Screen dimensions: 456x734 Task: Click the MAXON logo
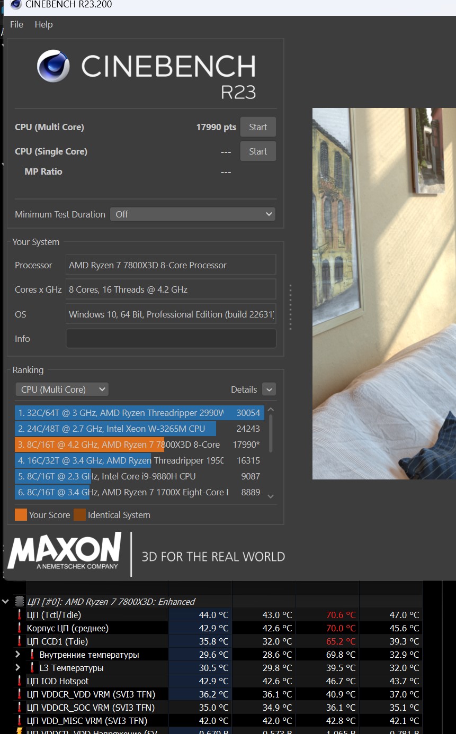[x=65, y=551]
